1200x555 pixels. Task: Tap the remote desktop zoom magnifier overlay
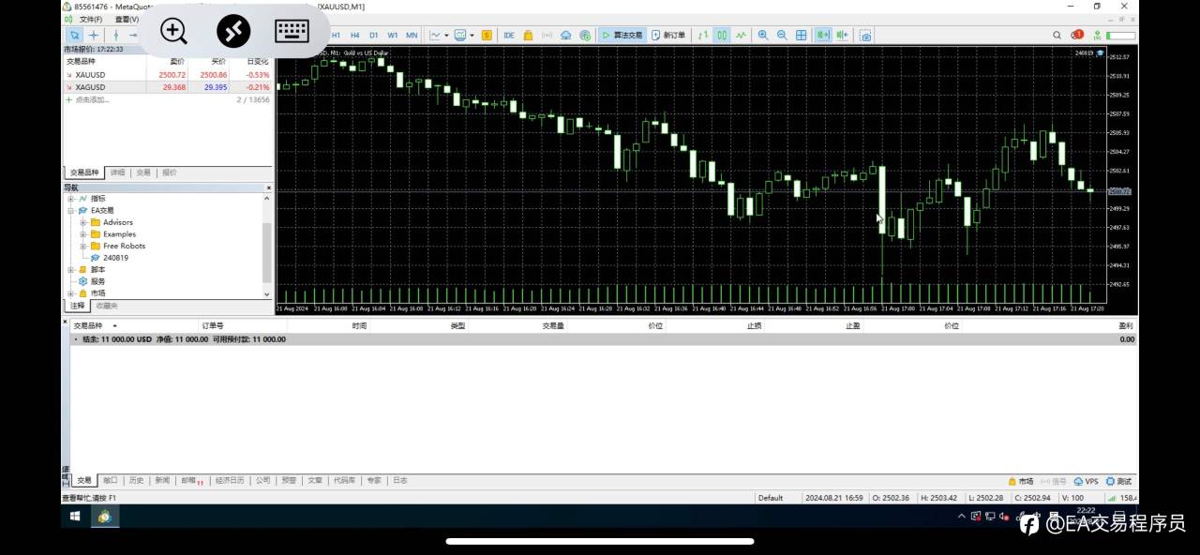pos(174,31)
